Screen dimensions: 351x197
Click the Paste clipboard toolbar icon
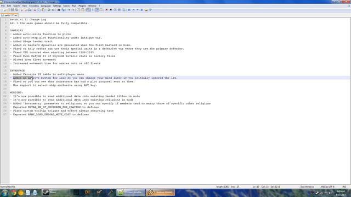43,10
